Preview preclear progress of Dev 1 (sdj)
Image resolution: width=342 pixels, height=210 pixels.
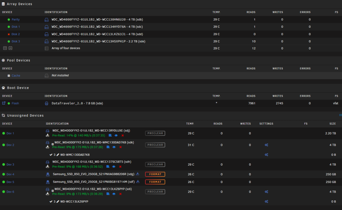[x=116, y=136]
